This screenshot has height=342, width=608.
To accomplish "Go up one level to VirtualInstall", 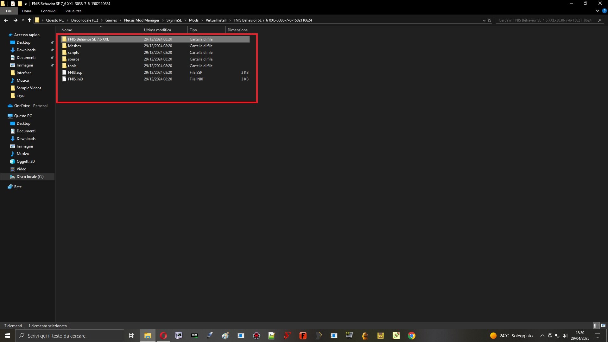I will [x=29, y=20].
